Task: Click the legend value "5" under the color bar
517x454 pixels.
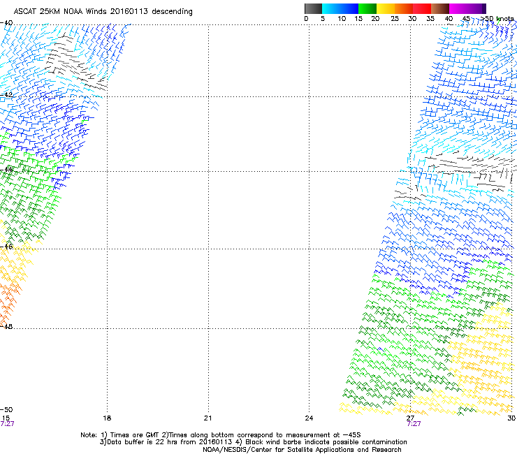Action: click(x=323, y=19)
